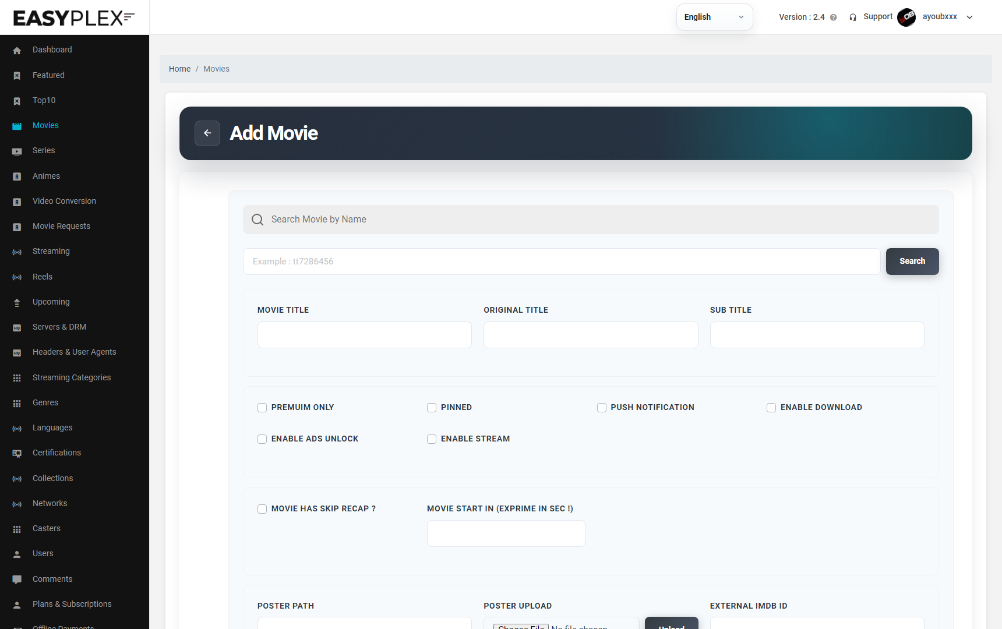Click the Top10 sidebar icon
The width and height of the screenshot is (1002, 629).
17,101
